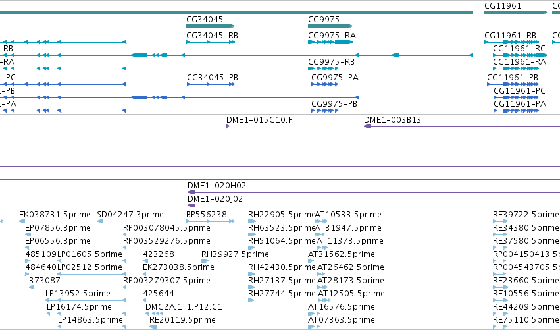Select EST RH27137.5prime
Image resolution: width=560 pixels, height=330 pixels.
tap(282, 281)
